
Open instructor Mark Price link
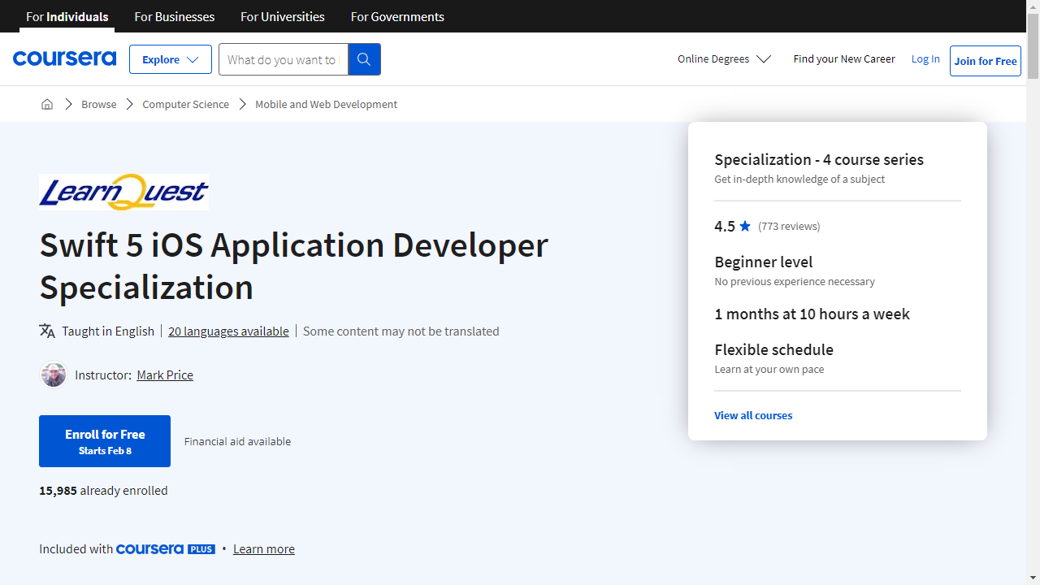point(165,375)
